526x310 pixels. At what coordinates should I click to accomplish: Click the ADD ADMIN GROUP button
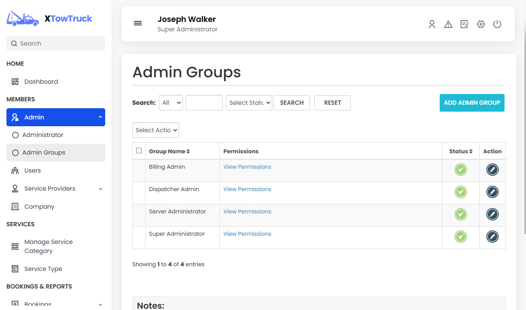pyautogui.click(x=471, y=103)
